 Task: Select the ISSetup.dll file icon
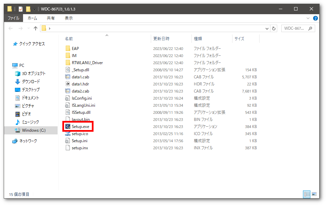[x=68, y=112]
